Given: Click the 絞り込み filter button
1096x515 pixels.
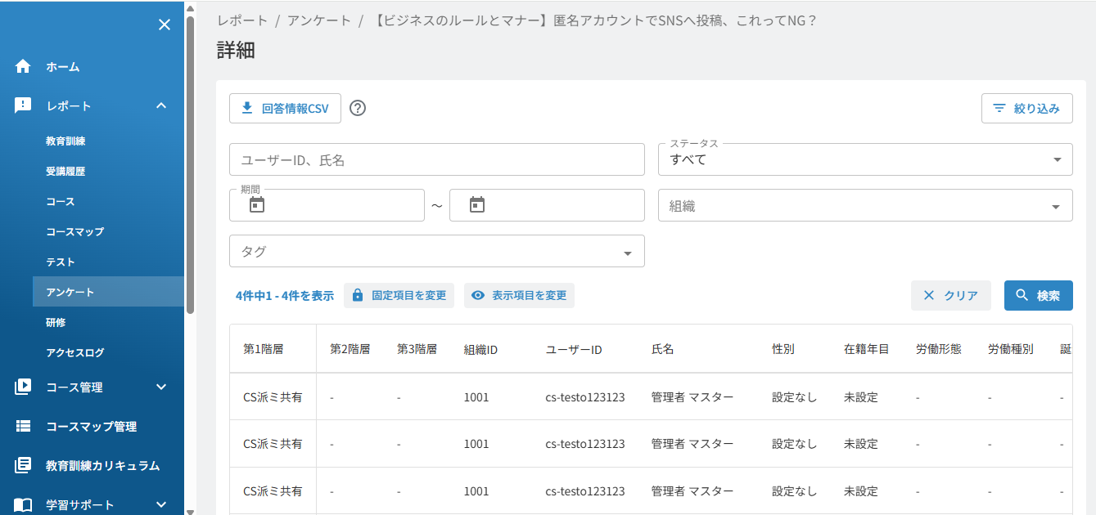Looking at the screenshot, I should click(x=1027, y=108).
